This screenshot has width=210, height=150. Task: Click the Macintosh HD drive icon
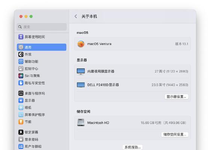tap(81, 123)
